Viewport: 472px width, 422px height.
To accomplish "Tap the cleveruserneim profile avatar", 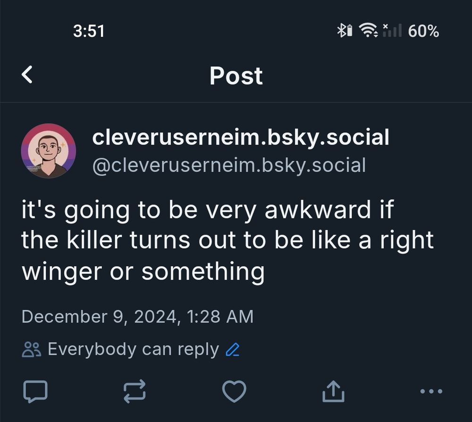I will coord(48,151).
